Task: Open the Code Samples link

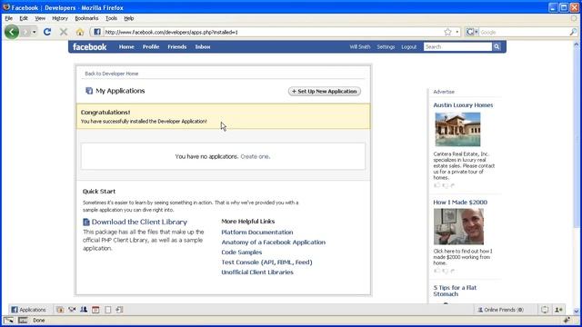Action: [x=242, y=253]
